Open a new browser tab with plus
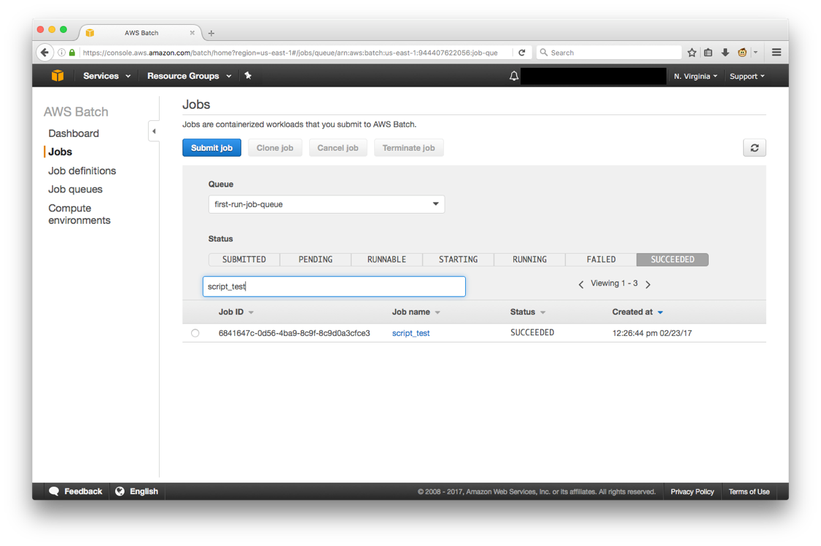The image size is (821, 546). click(x=211, y=33)
